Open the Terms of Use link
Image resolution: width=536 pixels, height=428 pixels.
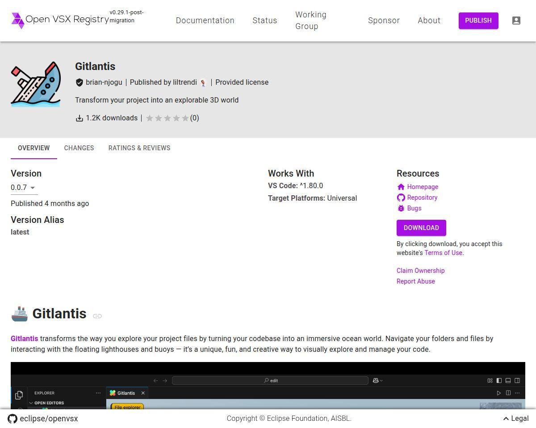tap(443, 253)
